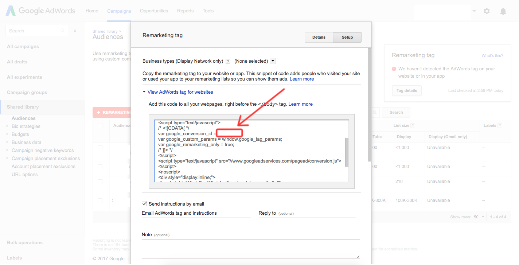Click Learn more after remarketing lists description

[302, 79]
